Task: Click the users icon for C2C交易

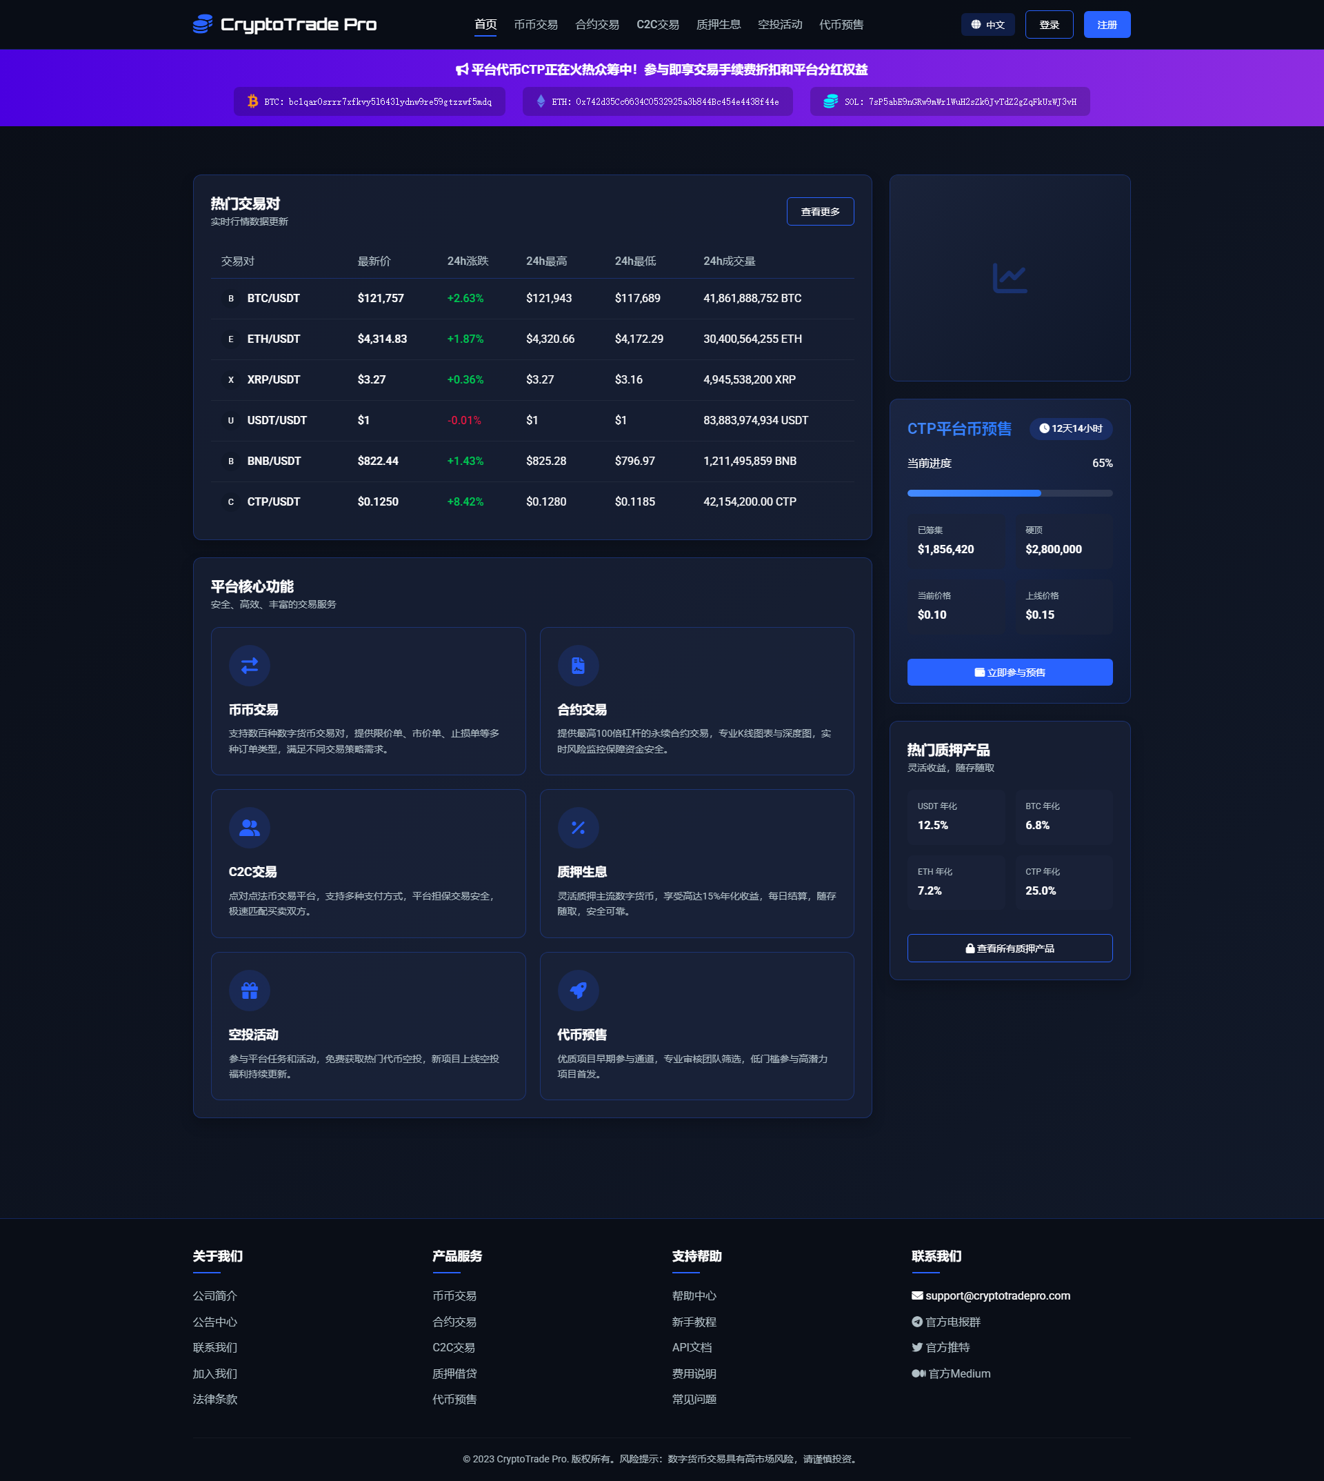Action: (250, 828)
